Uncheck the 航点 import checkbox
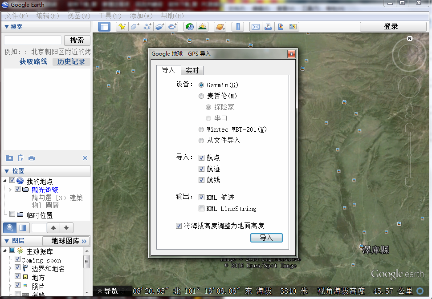The height and width of the screenshot is (299, 432). (202, 158)
